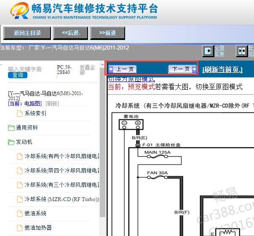
Task: Click the 当前：预览模式 status text
Action: point(131,87)
